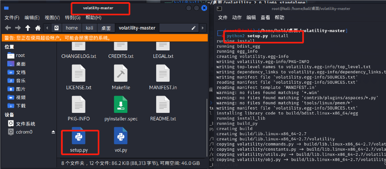
Task: Select the CREDITS.txt file
Action: coord(121,51)
